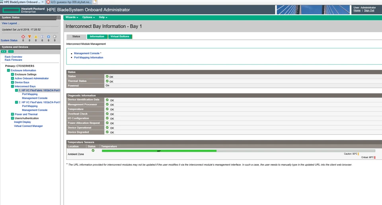This screenshot has height=205, width=382.
Task: Click the System Status link
Action: pos(9,40)
